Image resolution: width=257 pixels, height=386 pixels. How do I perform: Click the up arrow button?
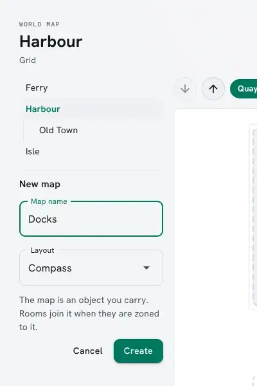click(213, 89)
